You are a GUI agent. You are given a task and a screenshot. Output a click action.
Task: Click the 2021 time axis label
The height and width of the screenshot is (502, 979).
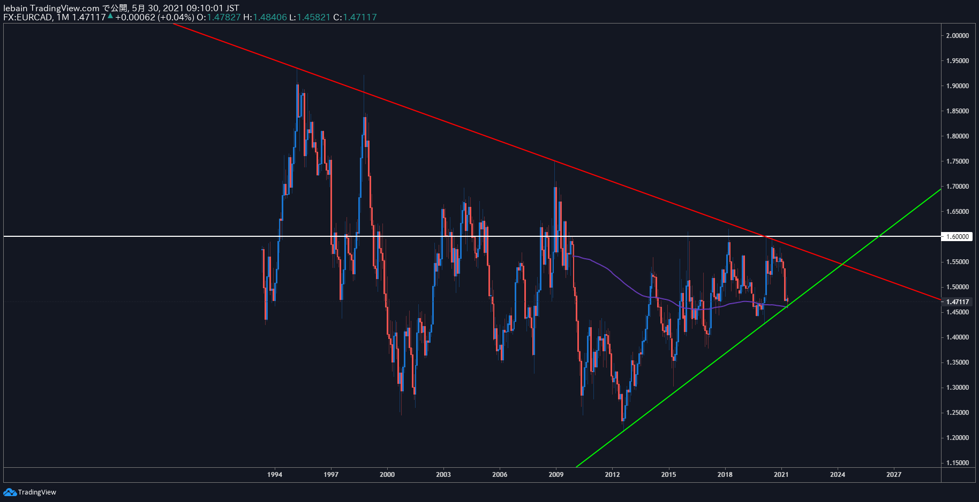coord(781,475)
